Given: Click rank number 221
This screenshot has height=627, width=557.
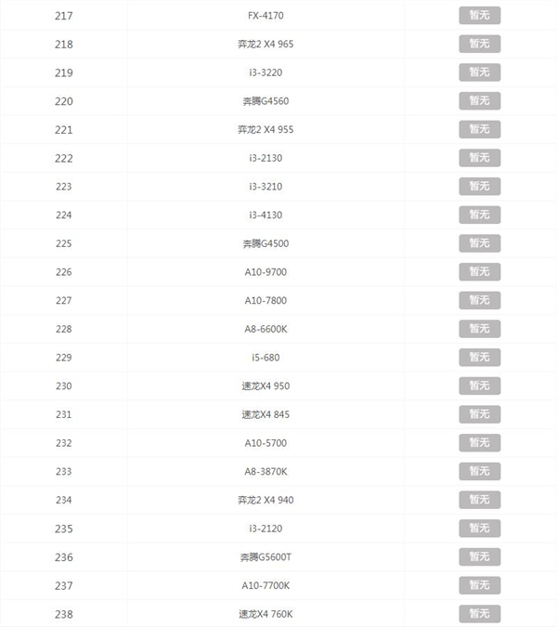Looking at the screenshot, I should click(x=64, y=129).
